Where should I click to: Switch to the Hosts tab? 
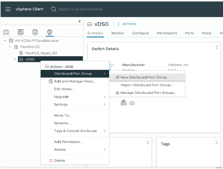(x=206, y=33)
